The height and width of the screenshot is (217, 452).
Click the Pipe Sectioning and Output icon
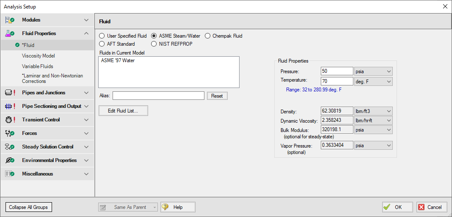click(10, 106)
